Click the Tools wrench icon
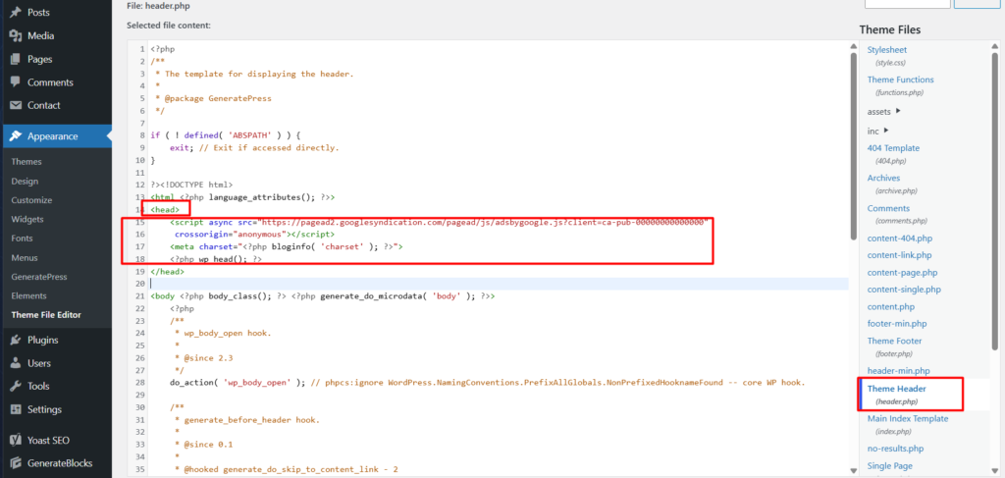1005x478 pixels. coord(16,386)
